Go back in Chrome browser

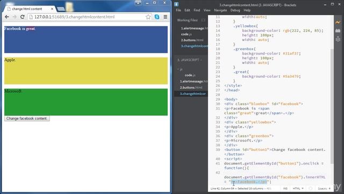coord(7,17)
